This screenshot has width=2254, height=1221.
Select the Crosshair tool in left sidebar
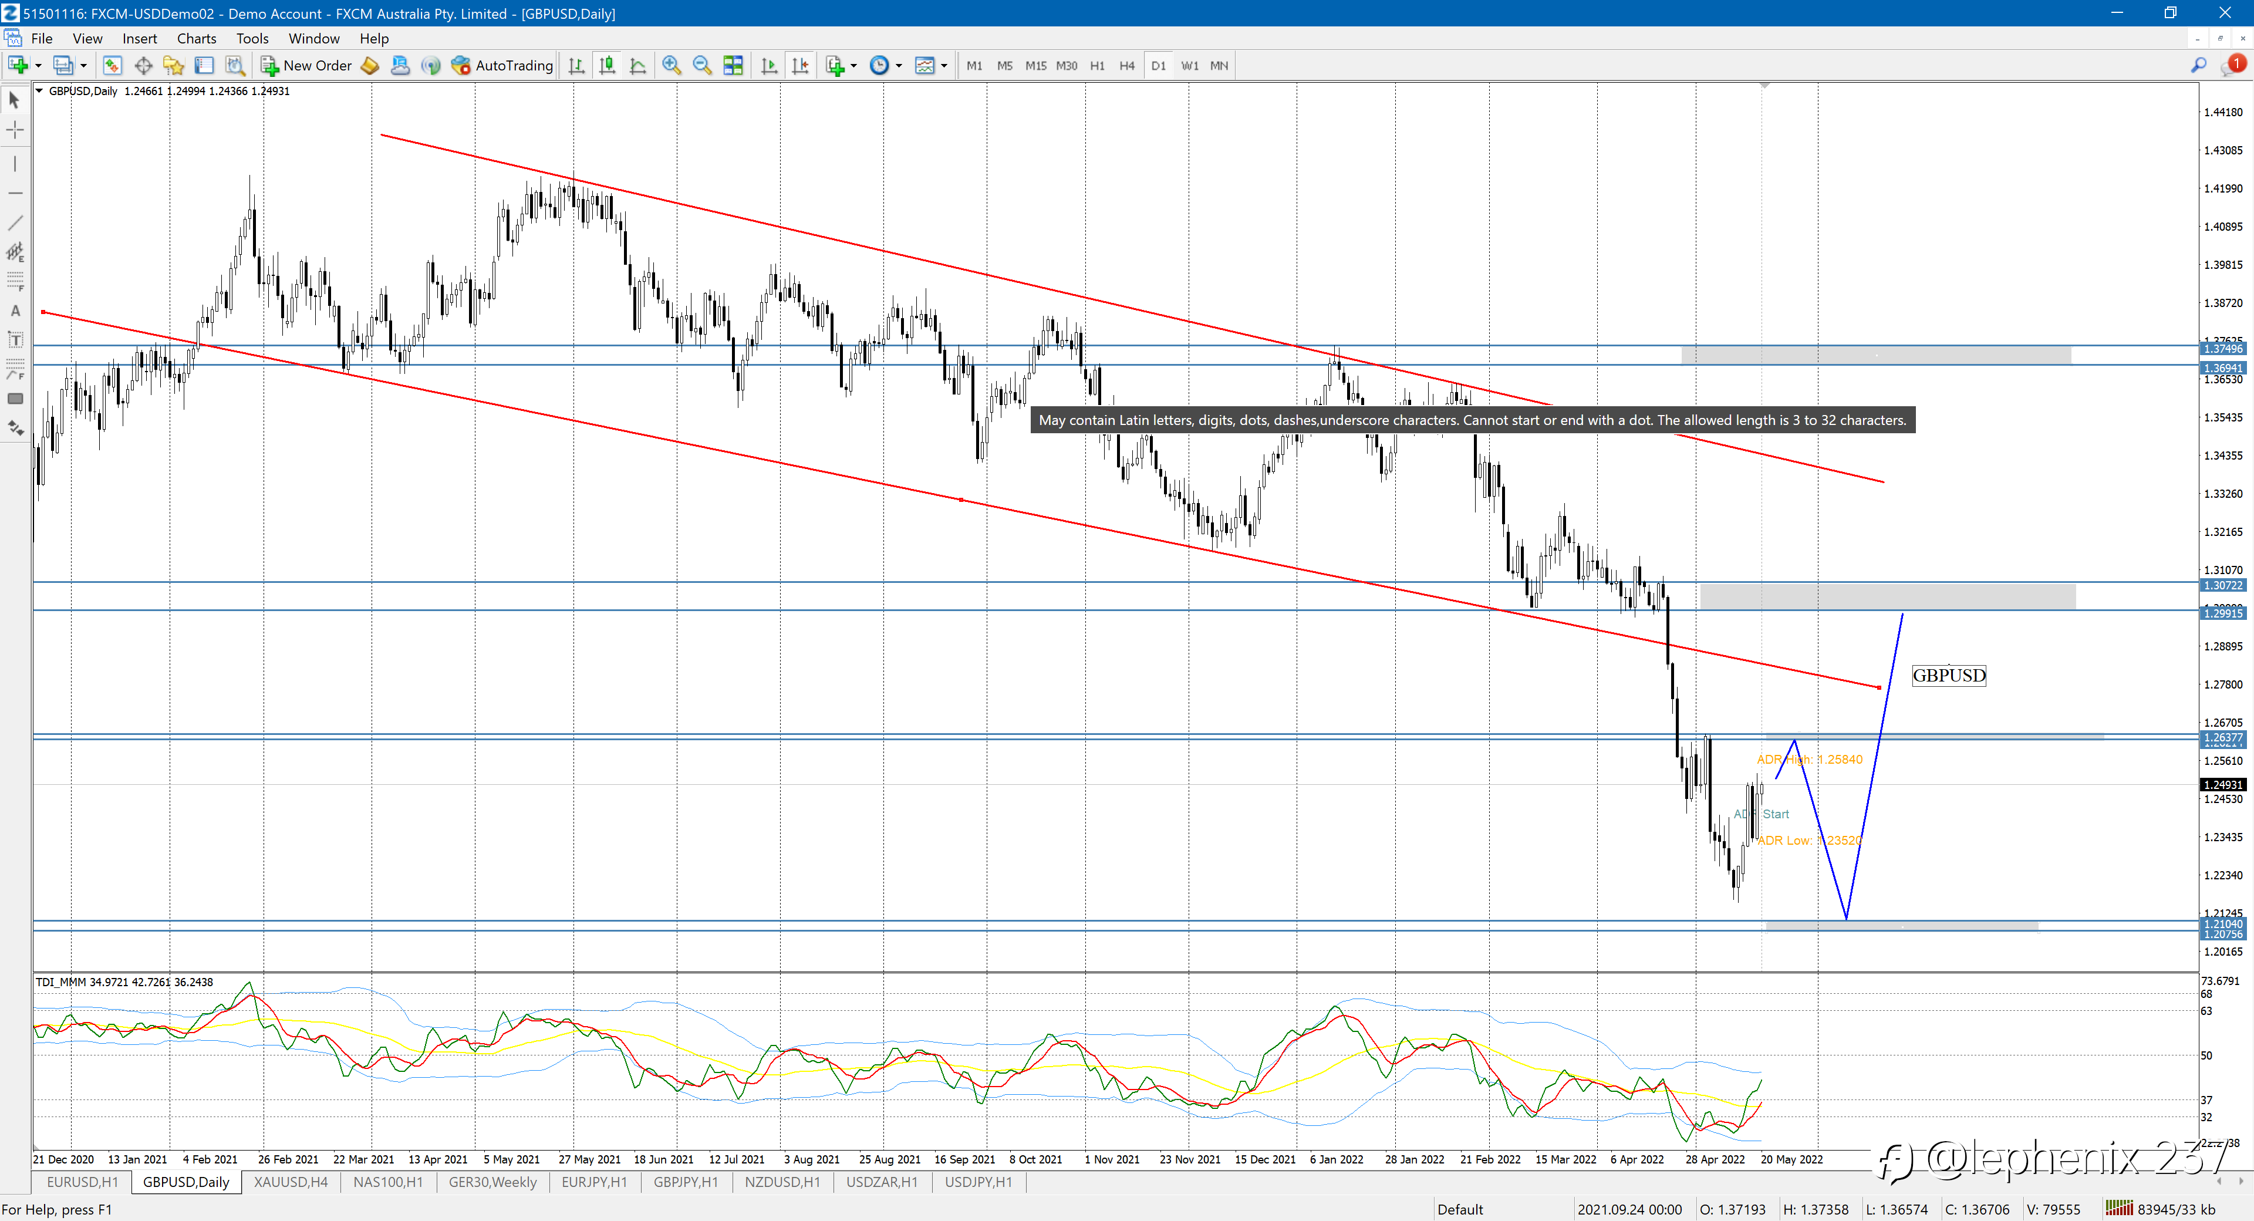15,130
